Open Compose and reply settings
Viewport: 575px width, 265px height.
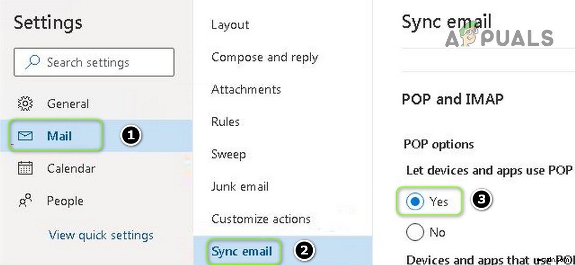pyautogui.click(x=264, y=57)
